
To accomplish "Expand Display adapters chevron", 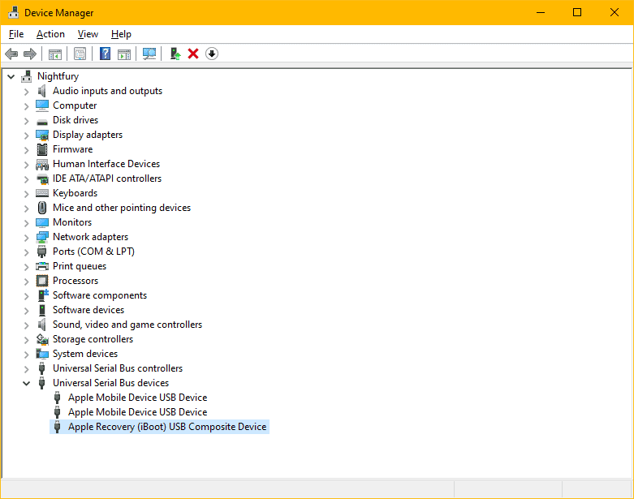I will [x=26, y=135].
